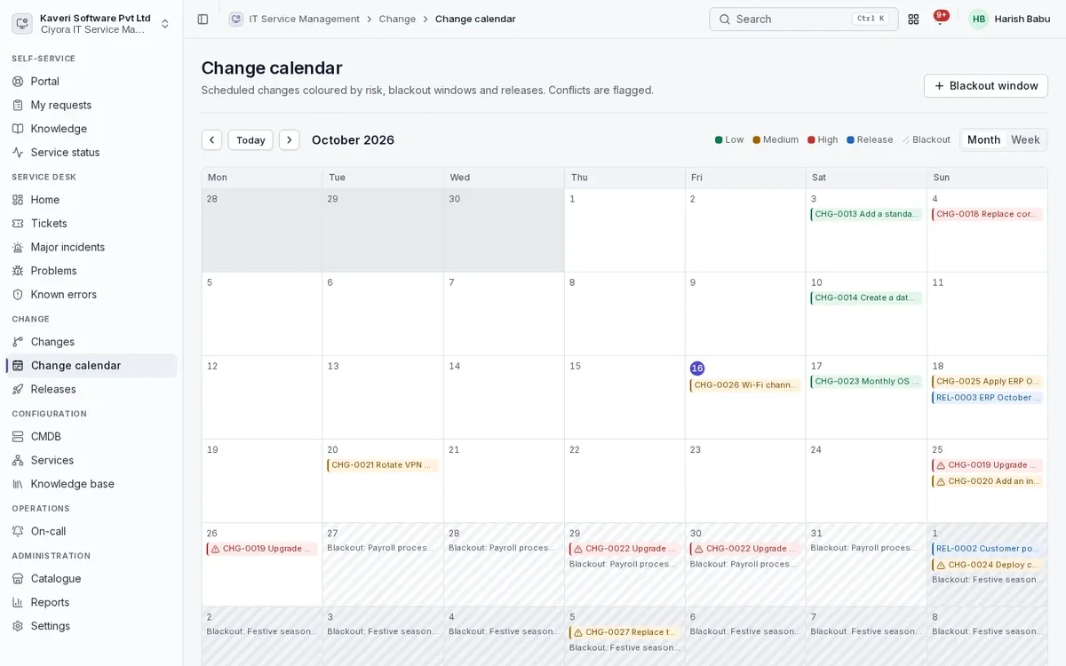Go to previous month arrow
The width and height of the screenshot is (1066, 666).
(211, 140)
